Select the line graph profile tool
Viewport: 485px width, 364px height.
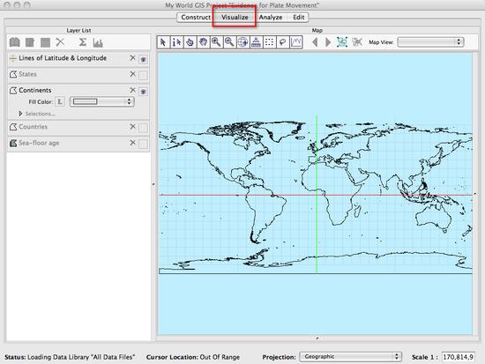pos(296,42)
